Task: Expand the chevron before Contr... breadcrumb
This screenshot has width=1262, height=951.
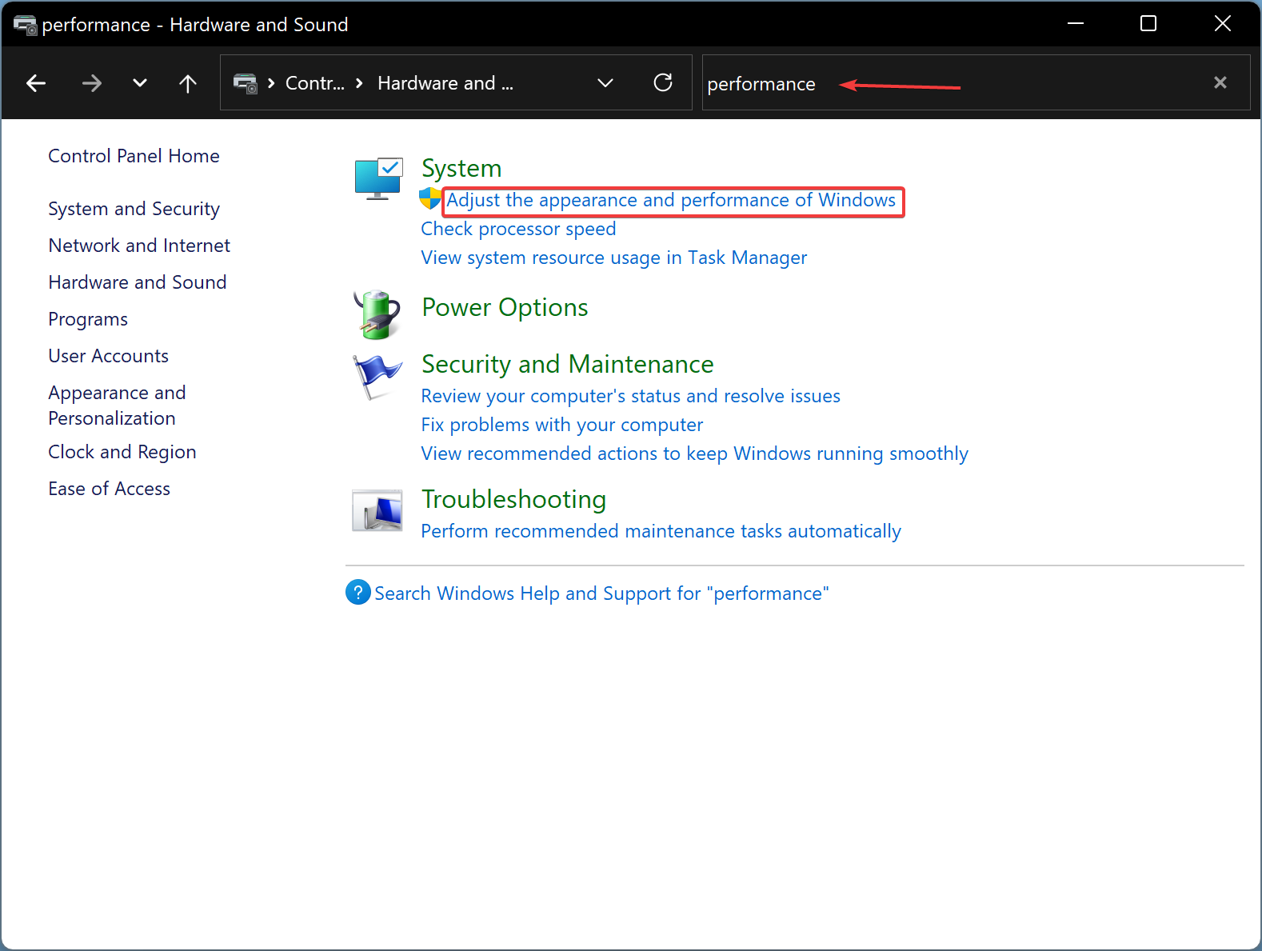Action: [271, 83]
